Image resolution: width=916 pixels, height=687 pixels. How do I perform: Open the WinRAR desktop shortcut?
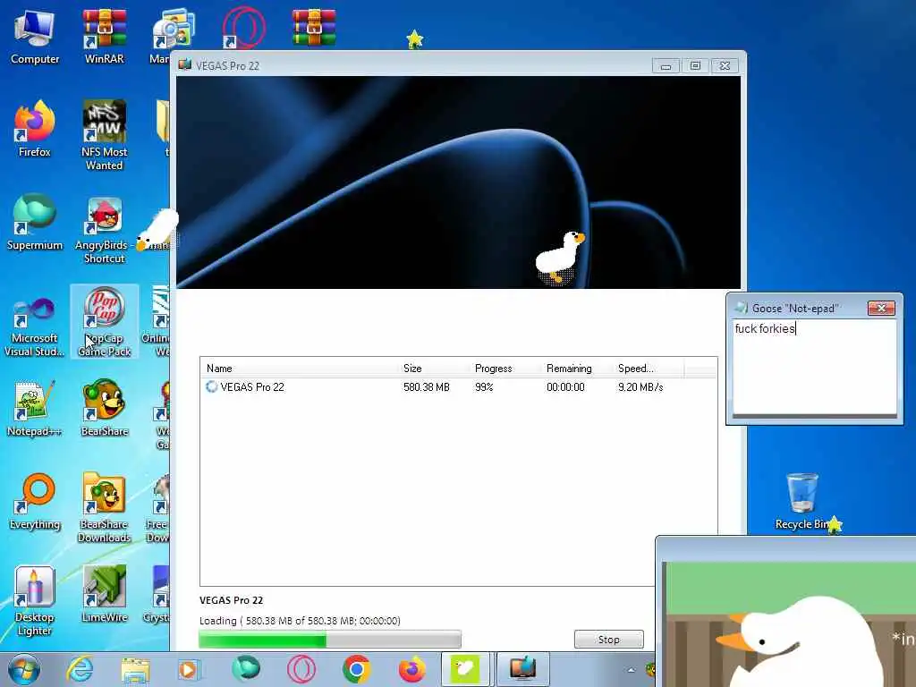pos(104,36)
